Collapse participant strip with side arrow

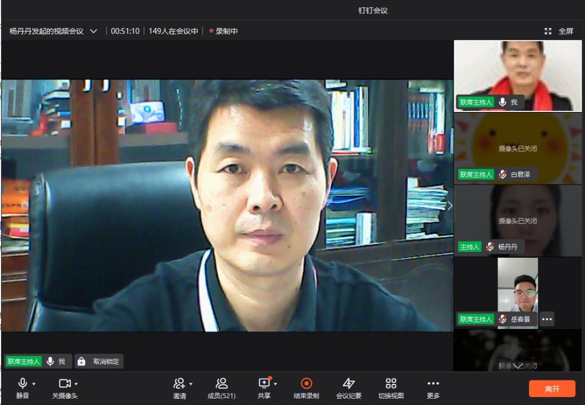coord(450,206)
